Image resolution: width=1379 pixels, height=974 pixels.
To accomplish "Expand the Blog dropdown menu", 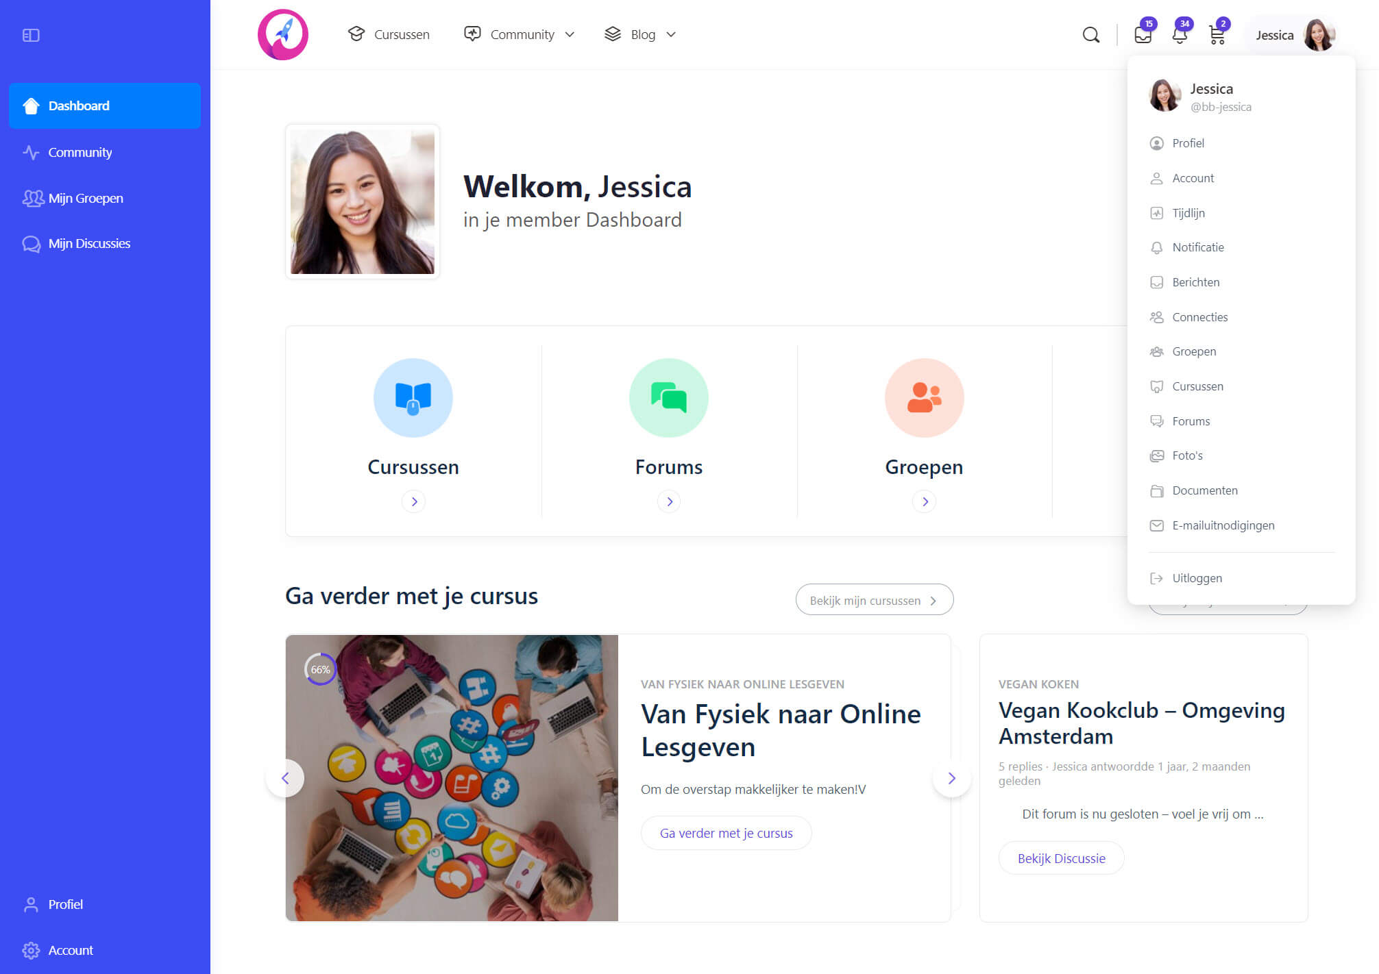I will pyautogui.click(x=640, y=34).
